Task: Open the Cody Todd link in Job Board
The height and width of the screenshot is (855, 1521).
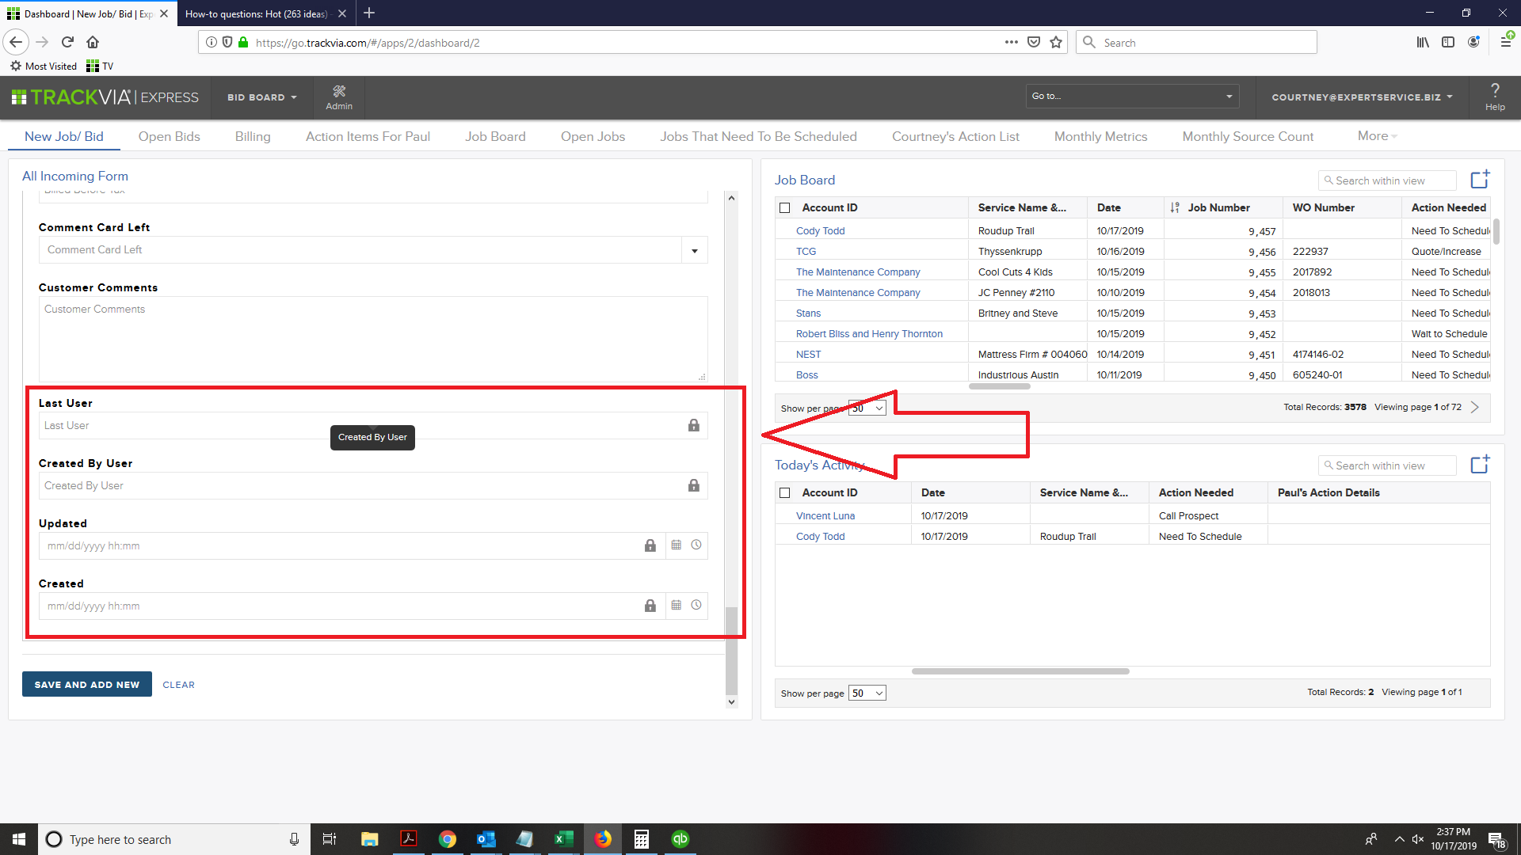Action: pos(820,231)
